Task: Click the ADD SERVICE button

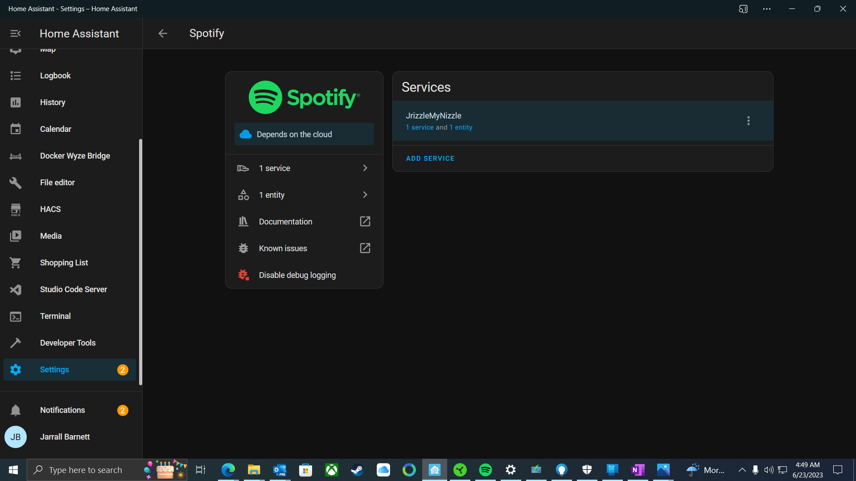Action: pos(430,158)
